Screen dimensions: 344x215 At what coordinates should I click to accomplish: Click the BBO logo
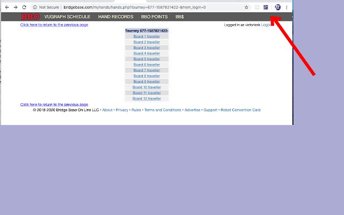(x=31, y=17)
